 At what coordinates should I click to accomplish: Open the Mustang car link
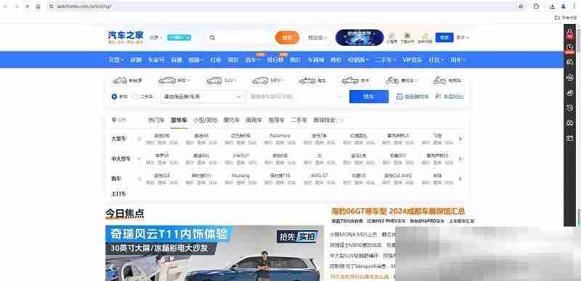click(x=241, y=176)
